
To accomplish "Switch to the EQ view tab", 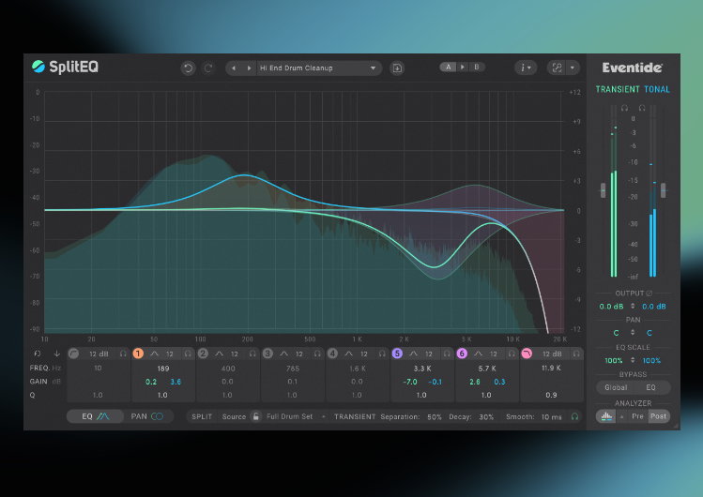I will tap(95, 416).
